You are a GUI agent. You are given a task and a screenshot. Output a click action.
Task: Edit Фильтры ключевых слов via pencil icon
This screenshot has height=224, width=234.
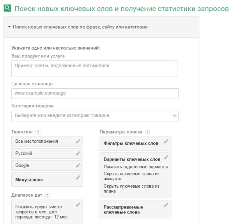166,141
